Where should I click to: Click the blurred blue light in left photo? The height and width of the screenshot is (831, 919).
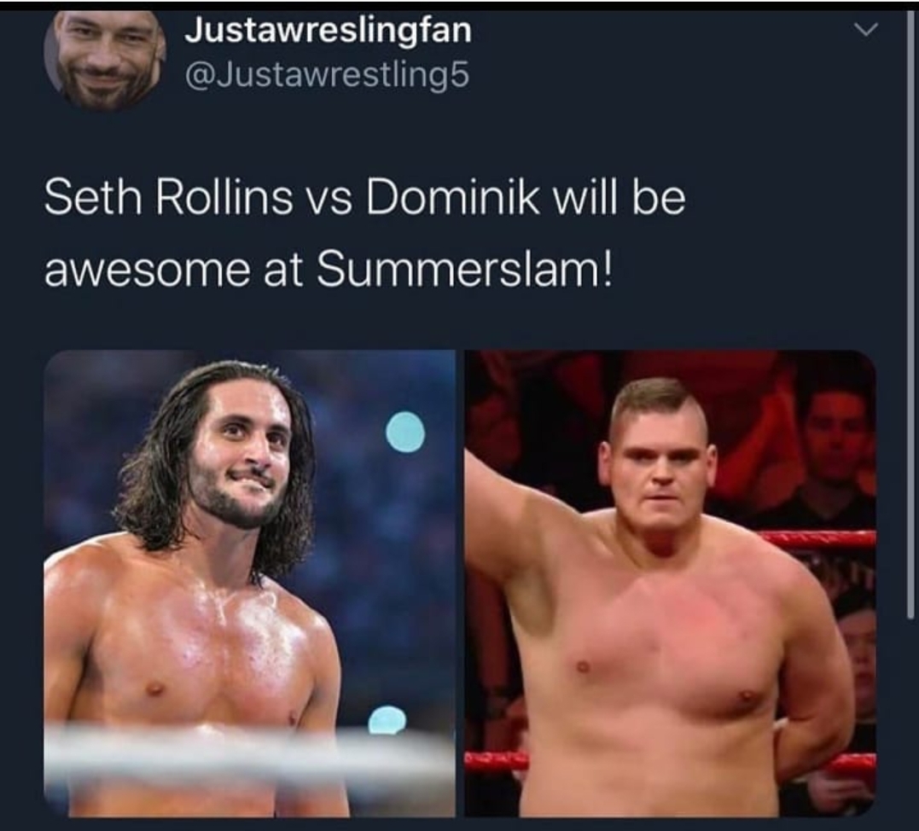point(405,432)
